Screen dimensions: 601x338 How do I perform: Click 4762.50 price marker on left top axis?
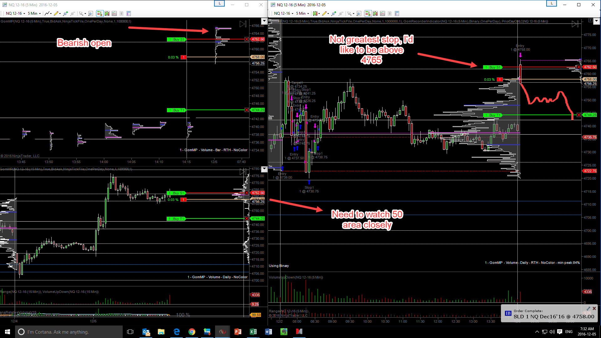[x=258, y=39]
